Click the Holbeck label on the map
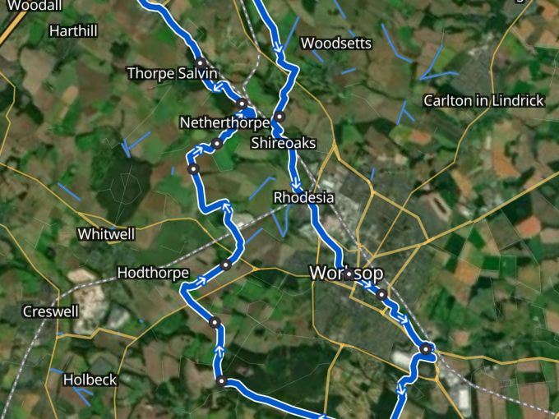 90,380
